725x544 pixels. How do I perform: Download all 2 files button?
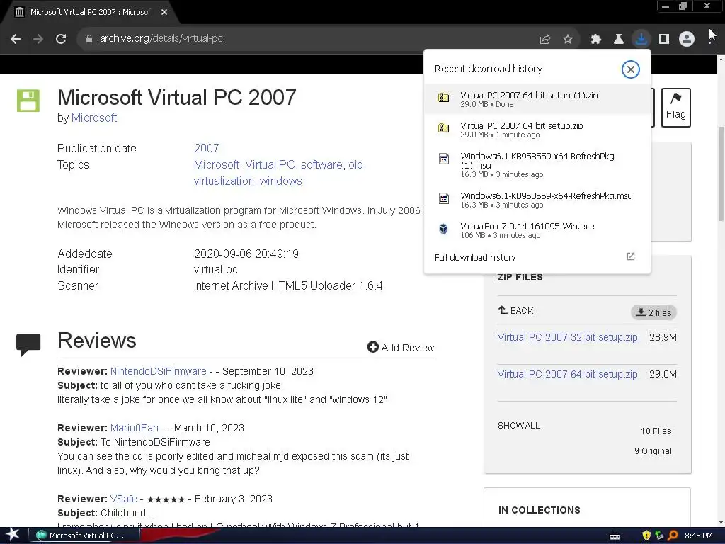(x=653, y=312)
